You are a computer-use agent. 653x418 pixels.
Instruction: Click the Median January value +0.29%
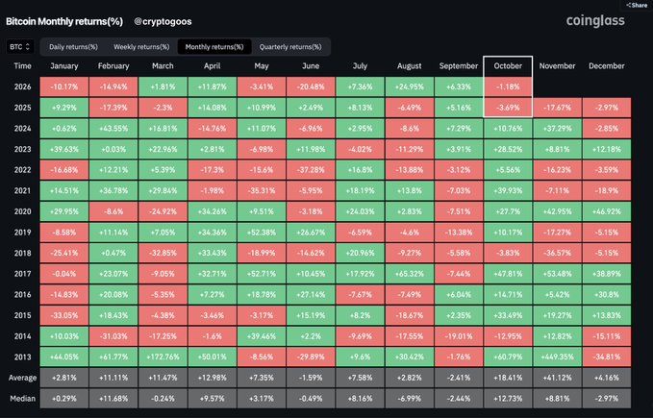[x=64, y=399]
